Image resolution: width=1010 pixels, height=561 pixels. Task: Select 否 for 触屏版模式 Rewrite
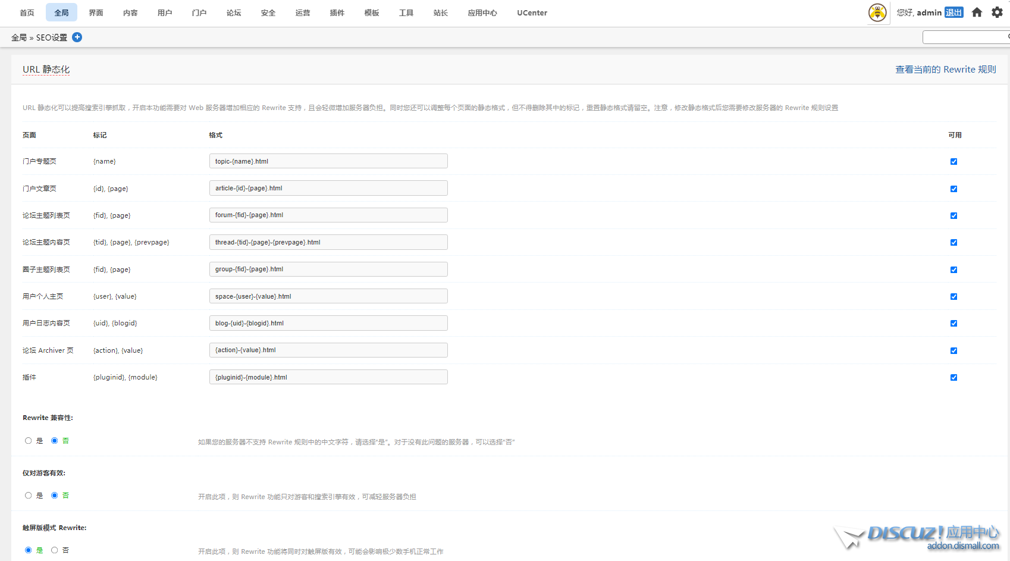pos(55,550)
